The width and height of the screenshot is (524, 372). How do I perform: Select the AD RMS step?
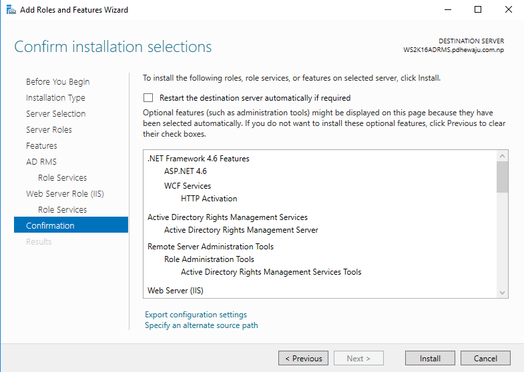(x=41, y=162)
